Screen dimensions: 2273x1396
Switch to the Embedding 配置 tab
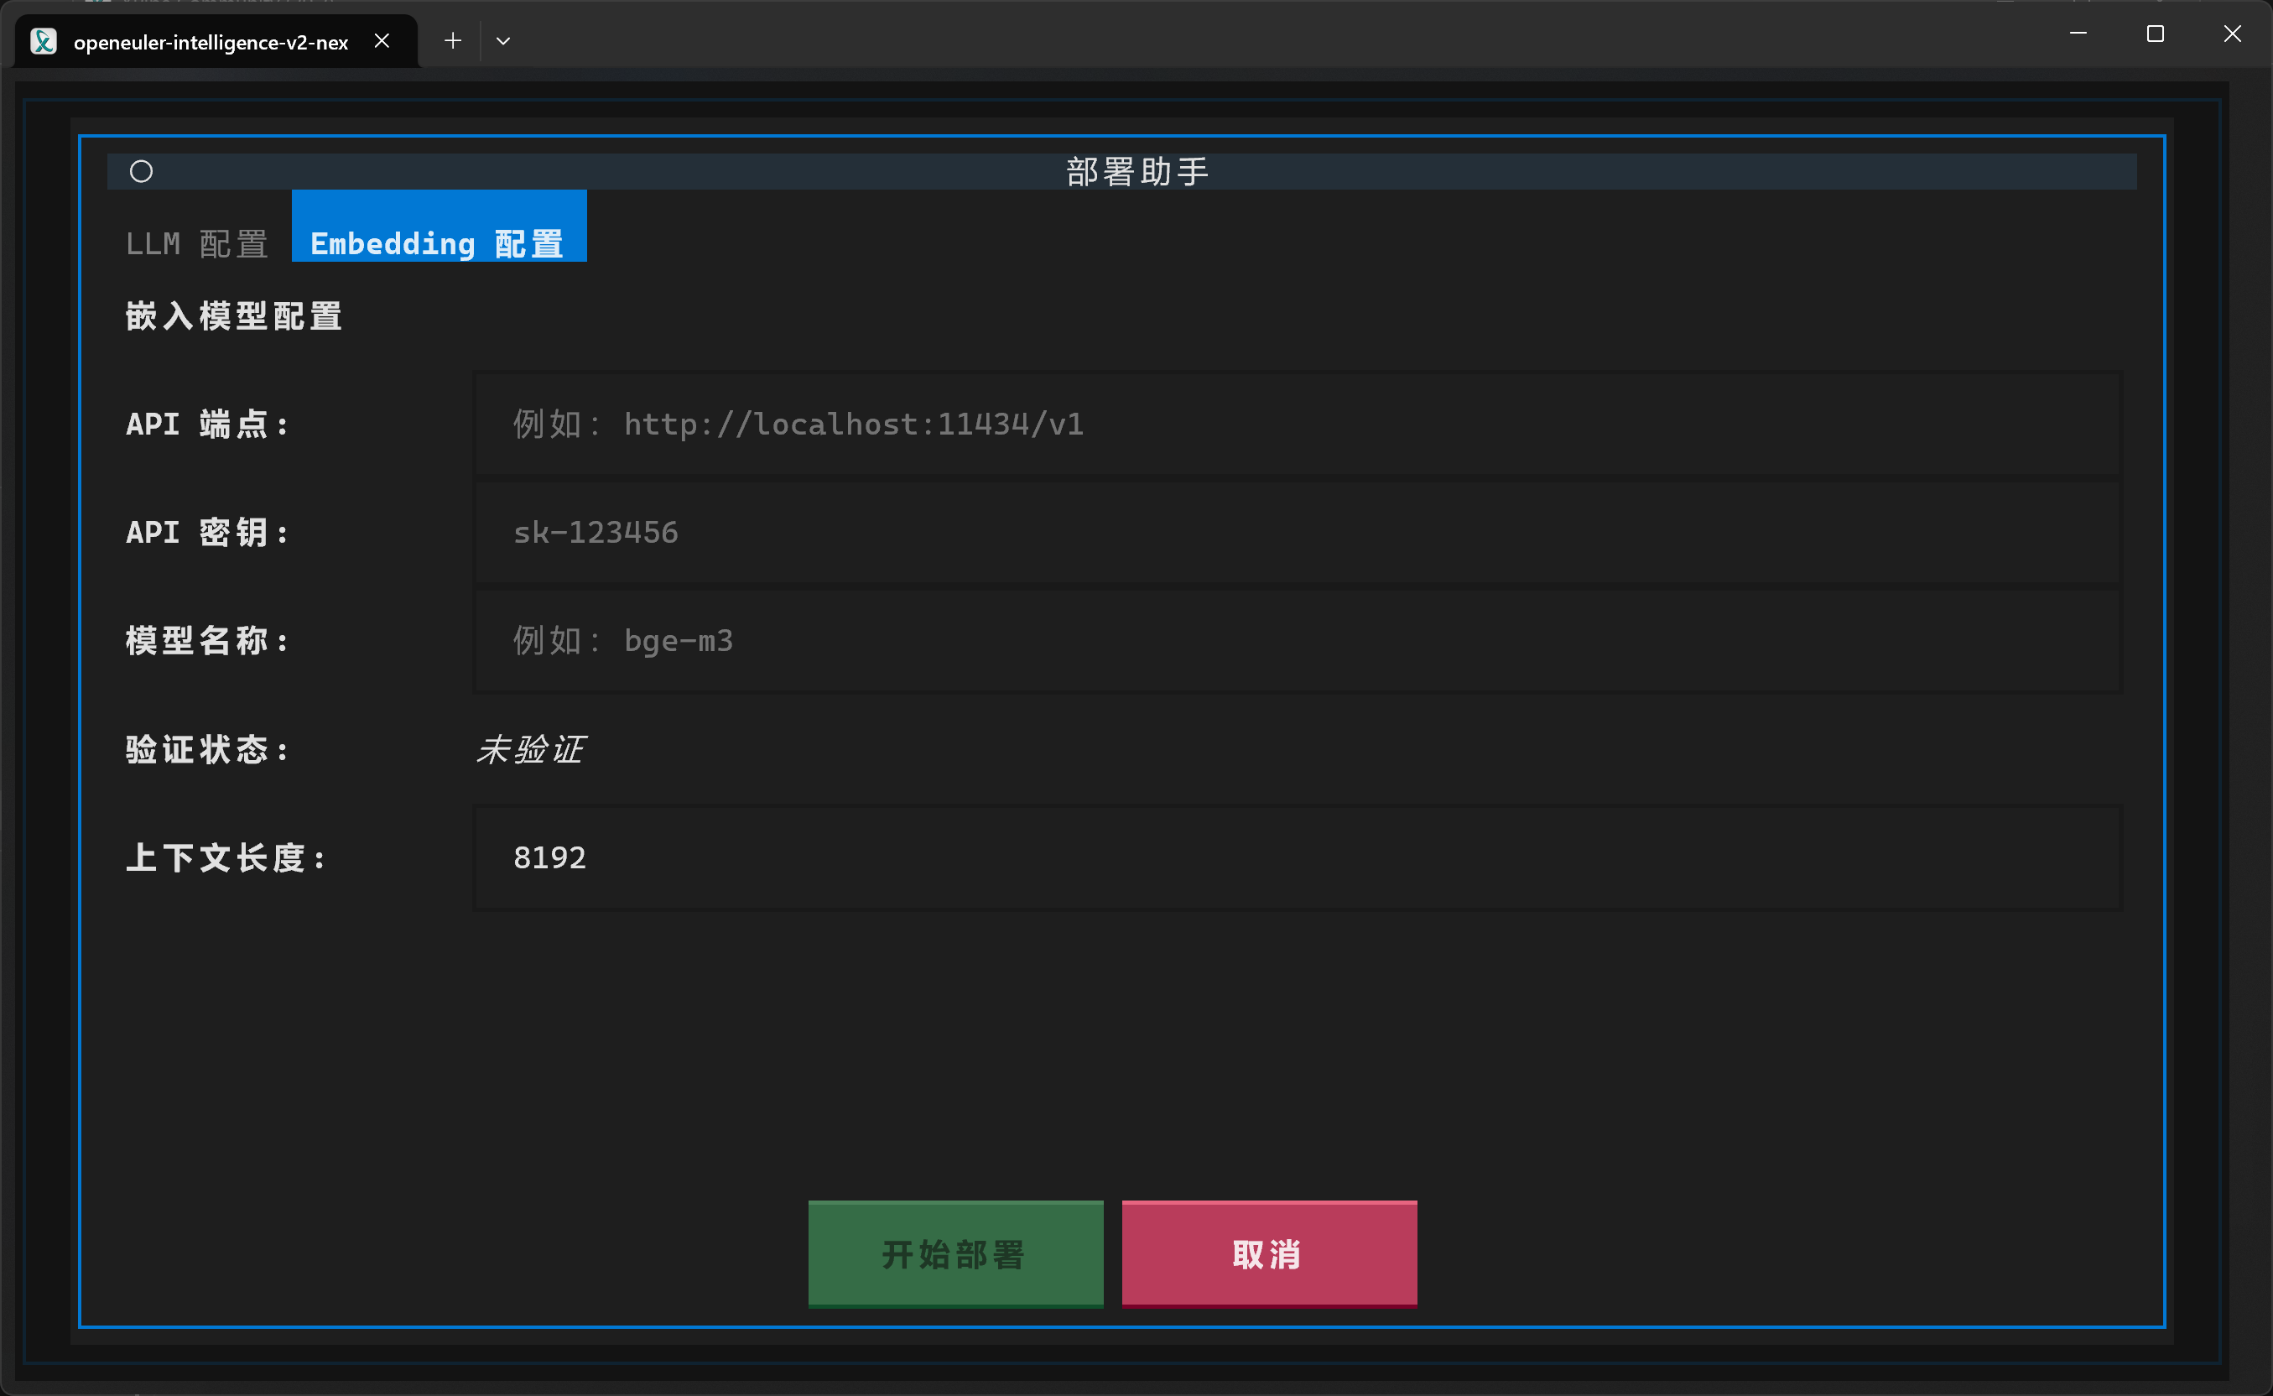click(x=438, y=242)
